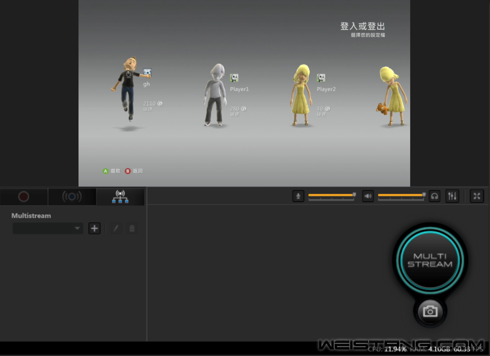Mute the system speaker audio

368,196
